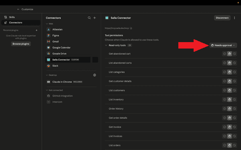The height and width of the screenshot is (150, 241).
Task: Block the List abandoned carts tool
Action: coord(235,63)
